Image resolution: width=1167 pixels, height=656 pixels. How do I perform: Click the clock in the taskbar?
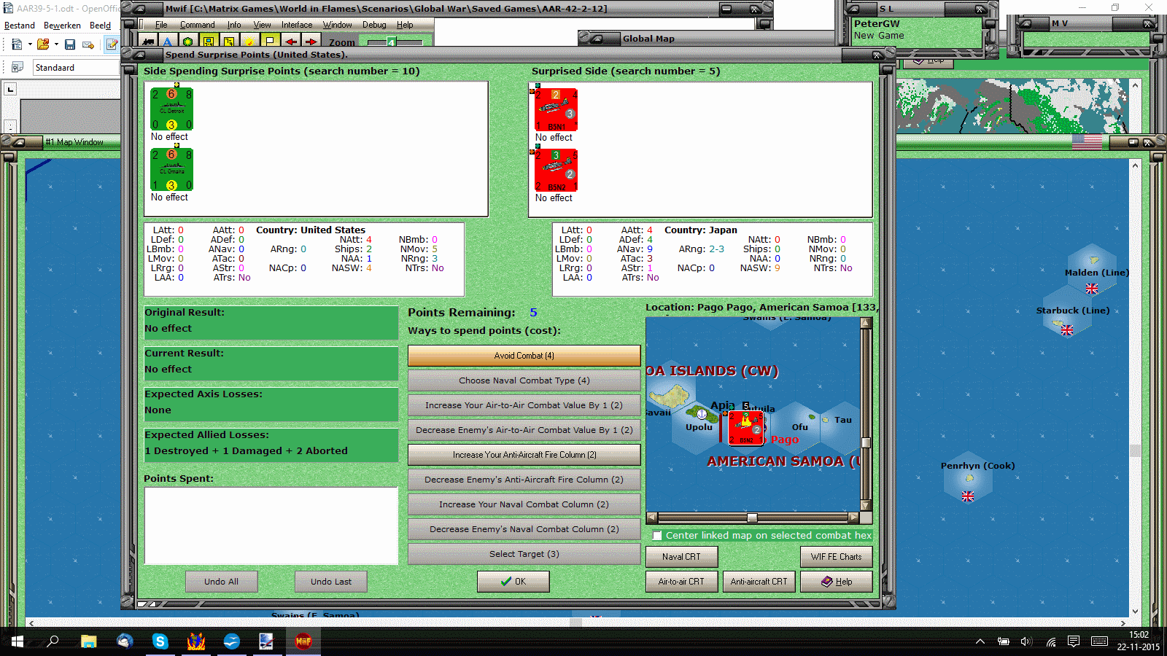coord(1139,641)
